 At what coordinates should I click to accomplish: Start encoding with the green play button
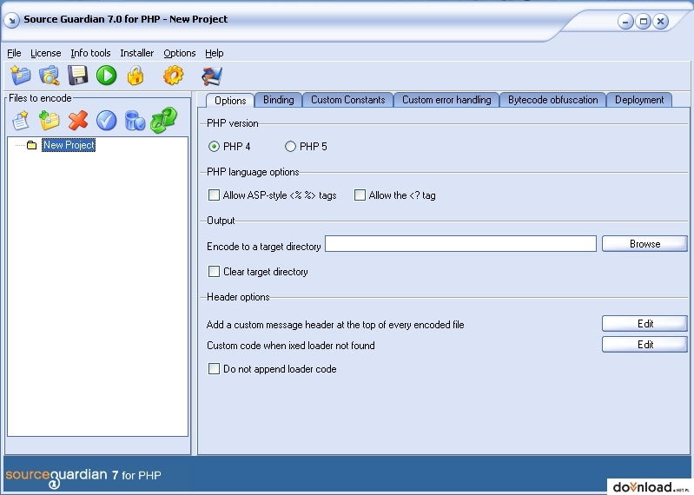click(107, 76)
